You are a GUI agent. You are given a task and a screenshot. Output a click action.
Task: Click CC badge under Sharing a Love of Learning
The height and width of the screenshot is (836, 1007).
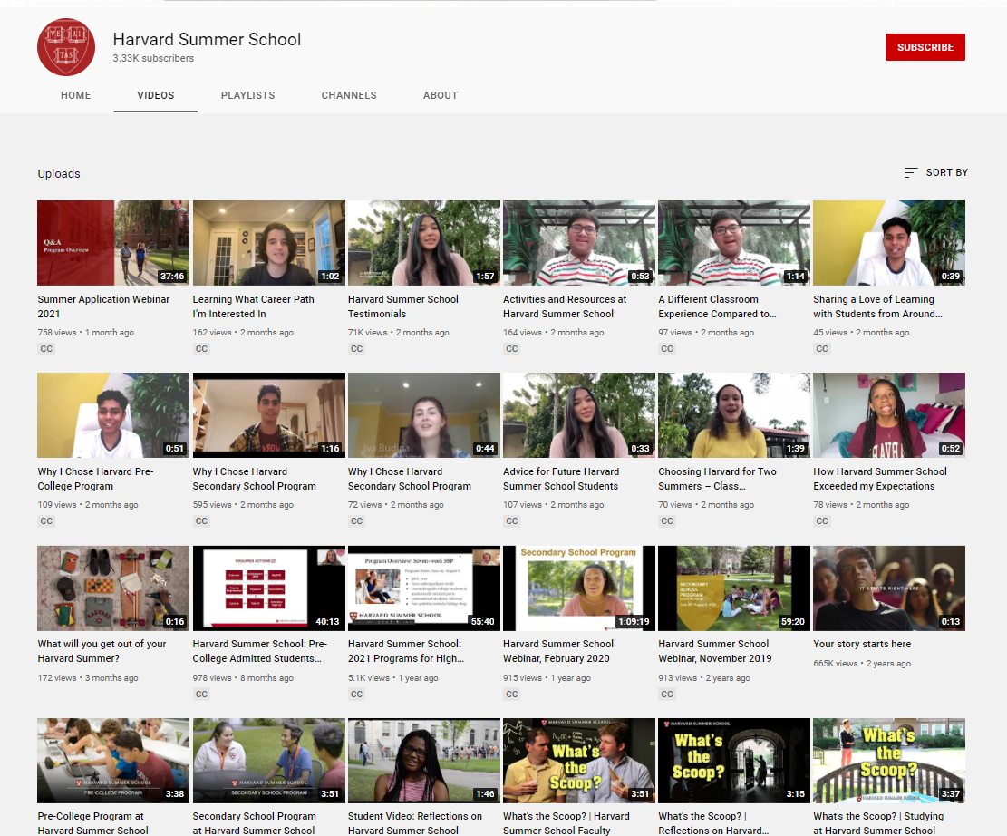click(x=822, y=349)
